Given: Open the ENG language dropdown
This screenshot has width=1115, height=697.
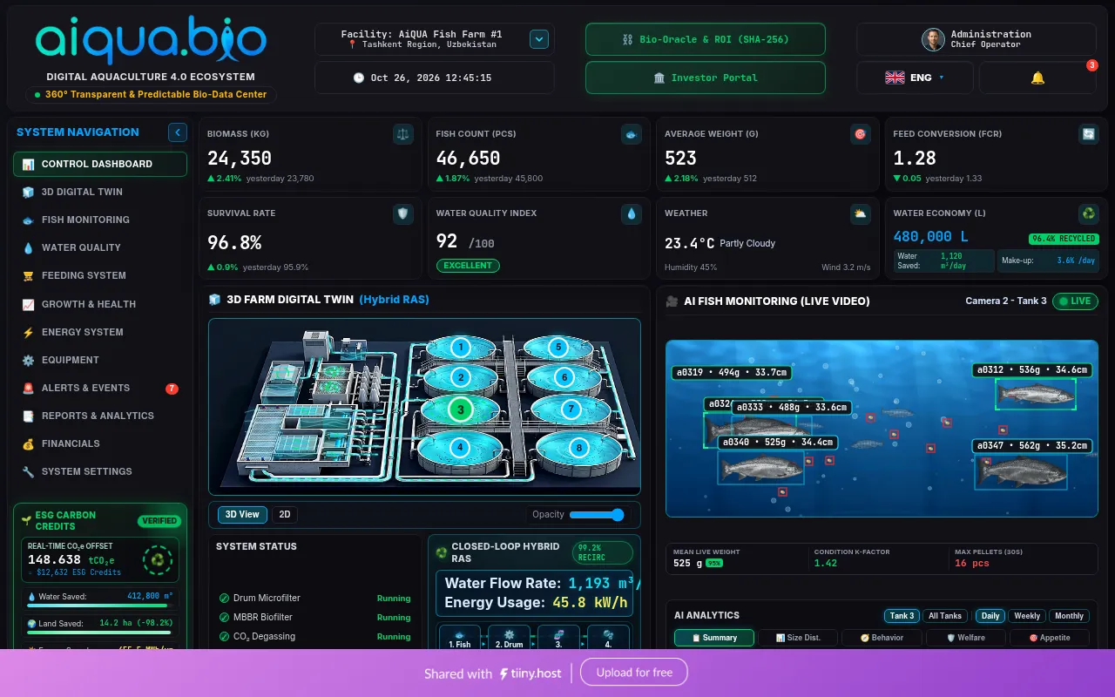Looking at the screenshot, I should (916, 78).
